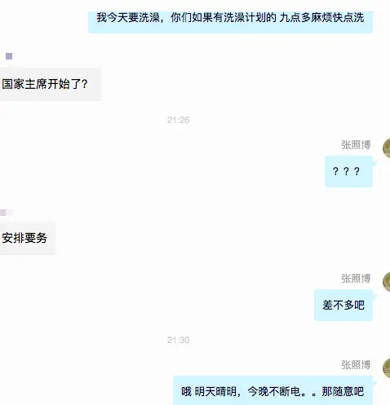The image size is (390, 405).
Task: Click sender name 张照博 above ??? message
Action: coord(356,145)
